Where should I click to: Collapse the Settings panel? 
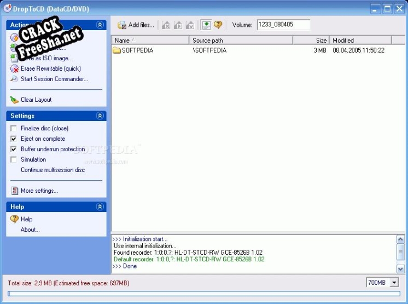(100, 116)
